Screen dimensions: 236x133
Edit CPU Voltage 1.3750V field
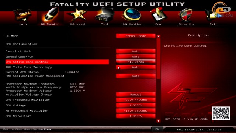click(x=136, y=105)
